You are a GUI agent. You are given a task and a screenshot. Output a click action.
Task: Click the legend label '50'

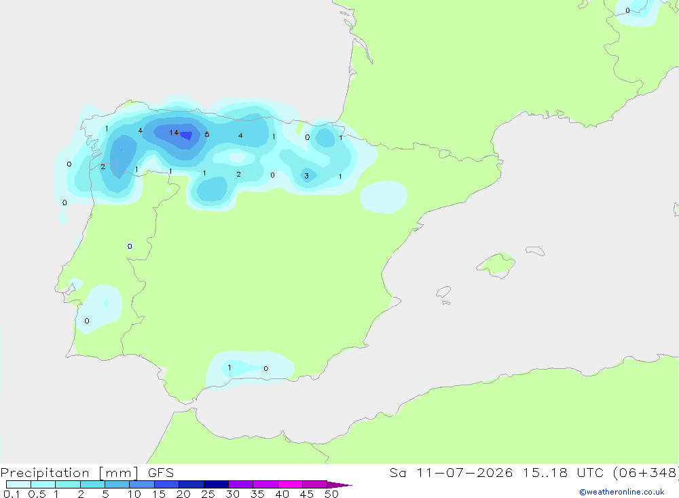[331, 494]
